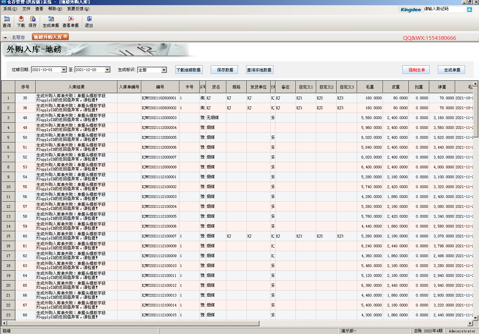This screenshot has width=479, height=334.
Task: Click the red 强制生单 button
Action: pyautogui.click(x=416, y=70)
